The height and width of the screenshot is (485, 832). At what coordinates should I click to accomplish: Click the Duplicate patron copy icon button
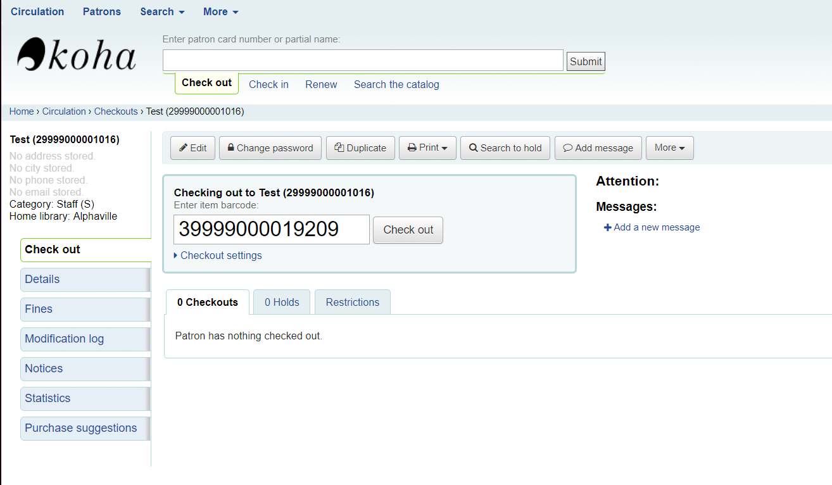[360, 148]
